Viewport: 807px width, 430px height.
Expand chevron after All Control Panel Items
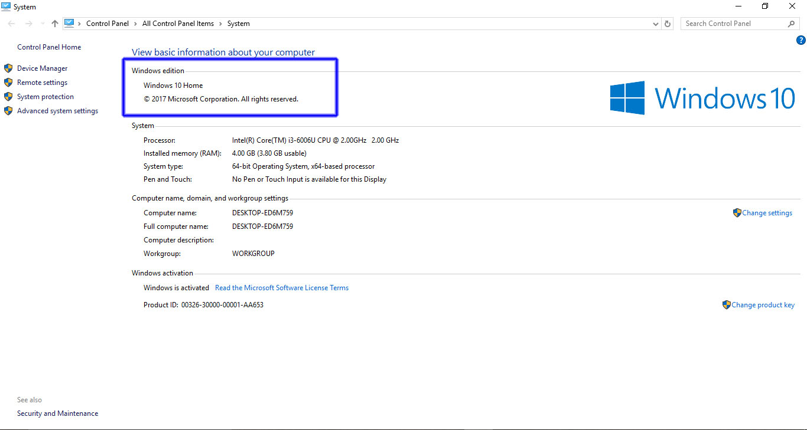pyautogui.click(x=221, y=24)
